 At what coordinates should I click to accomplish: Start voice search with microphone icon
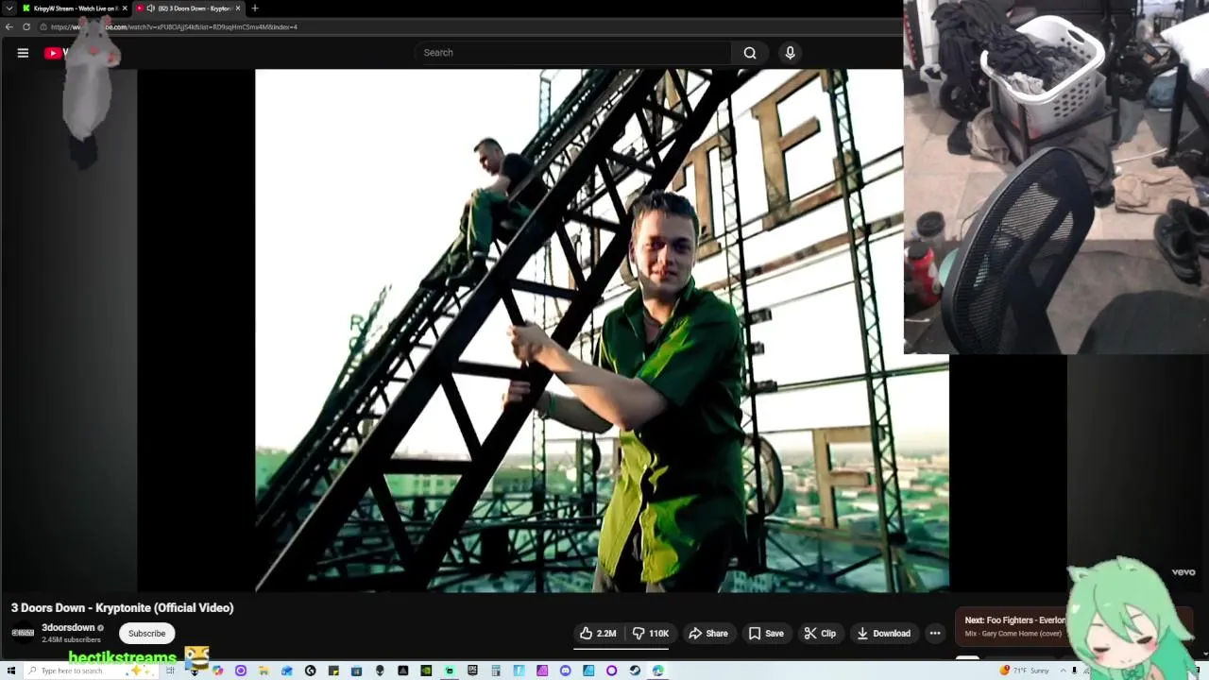coord(791,53)
